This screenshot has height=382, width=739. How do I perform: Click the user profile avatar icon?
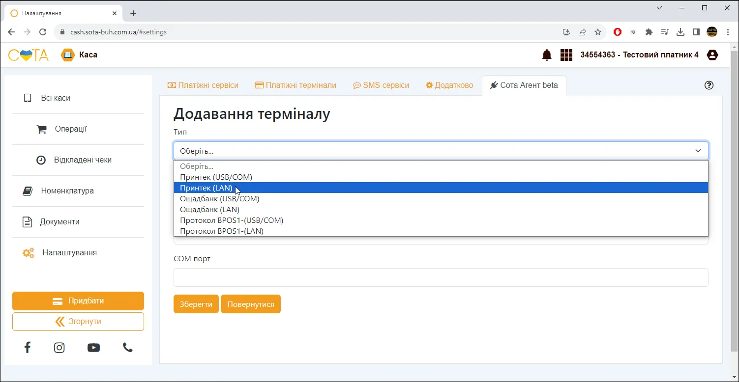[712, 55]
